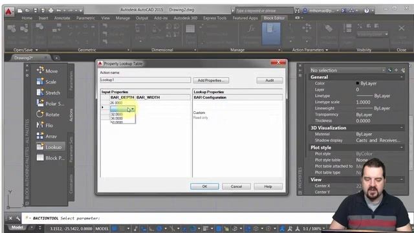Open the BAR_DEPTH cell dropdown arrow
414x233 pixels.
(133, 109)
